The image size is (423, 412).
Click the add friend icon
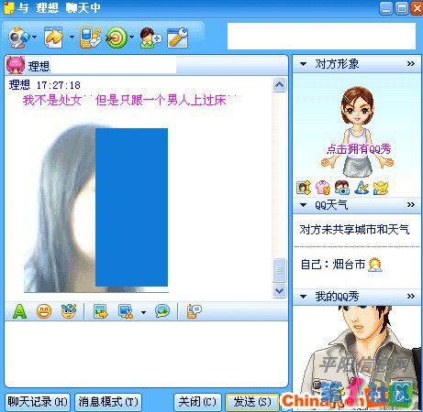pyautogui.click(x=150, y=38)
